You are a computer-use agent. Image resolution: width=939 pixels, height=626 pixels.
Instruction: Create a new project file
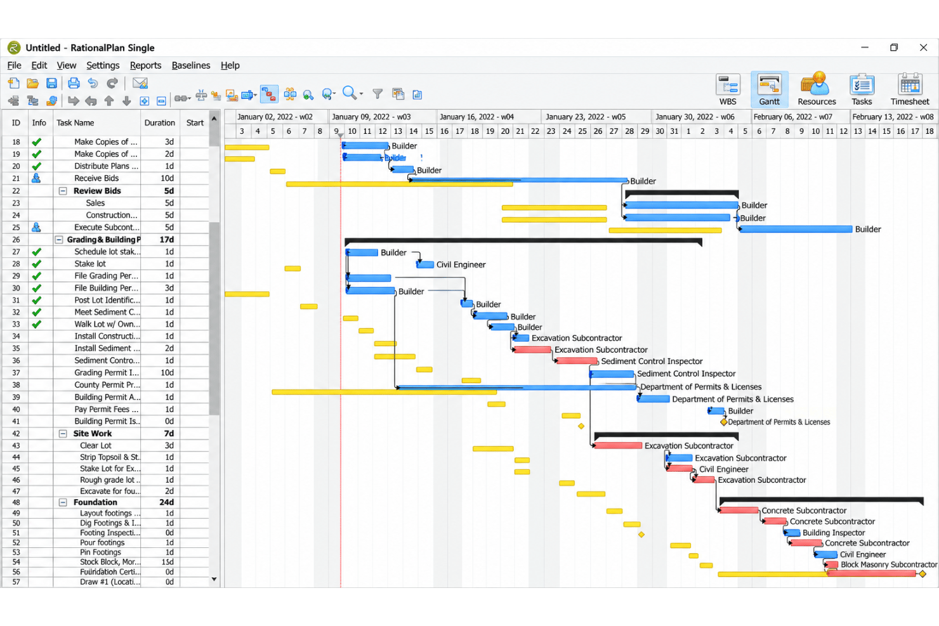point(14,83)
